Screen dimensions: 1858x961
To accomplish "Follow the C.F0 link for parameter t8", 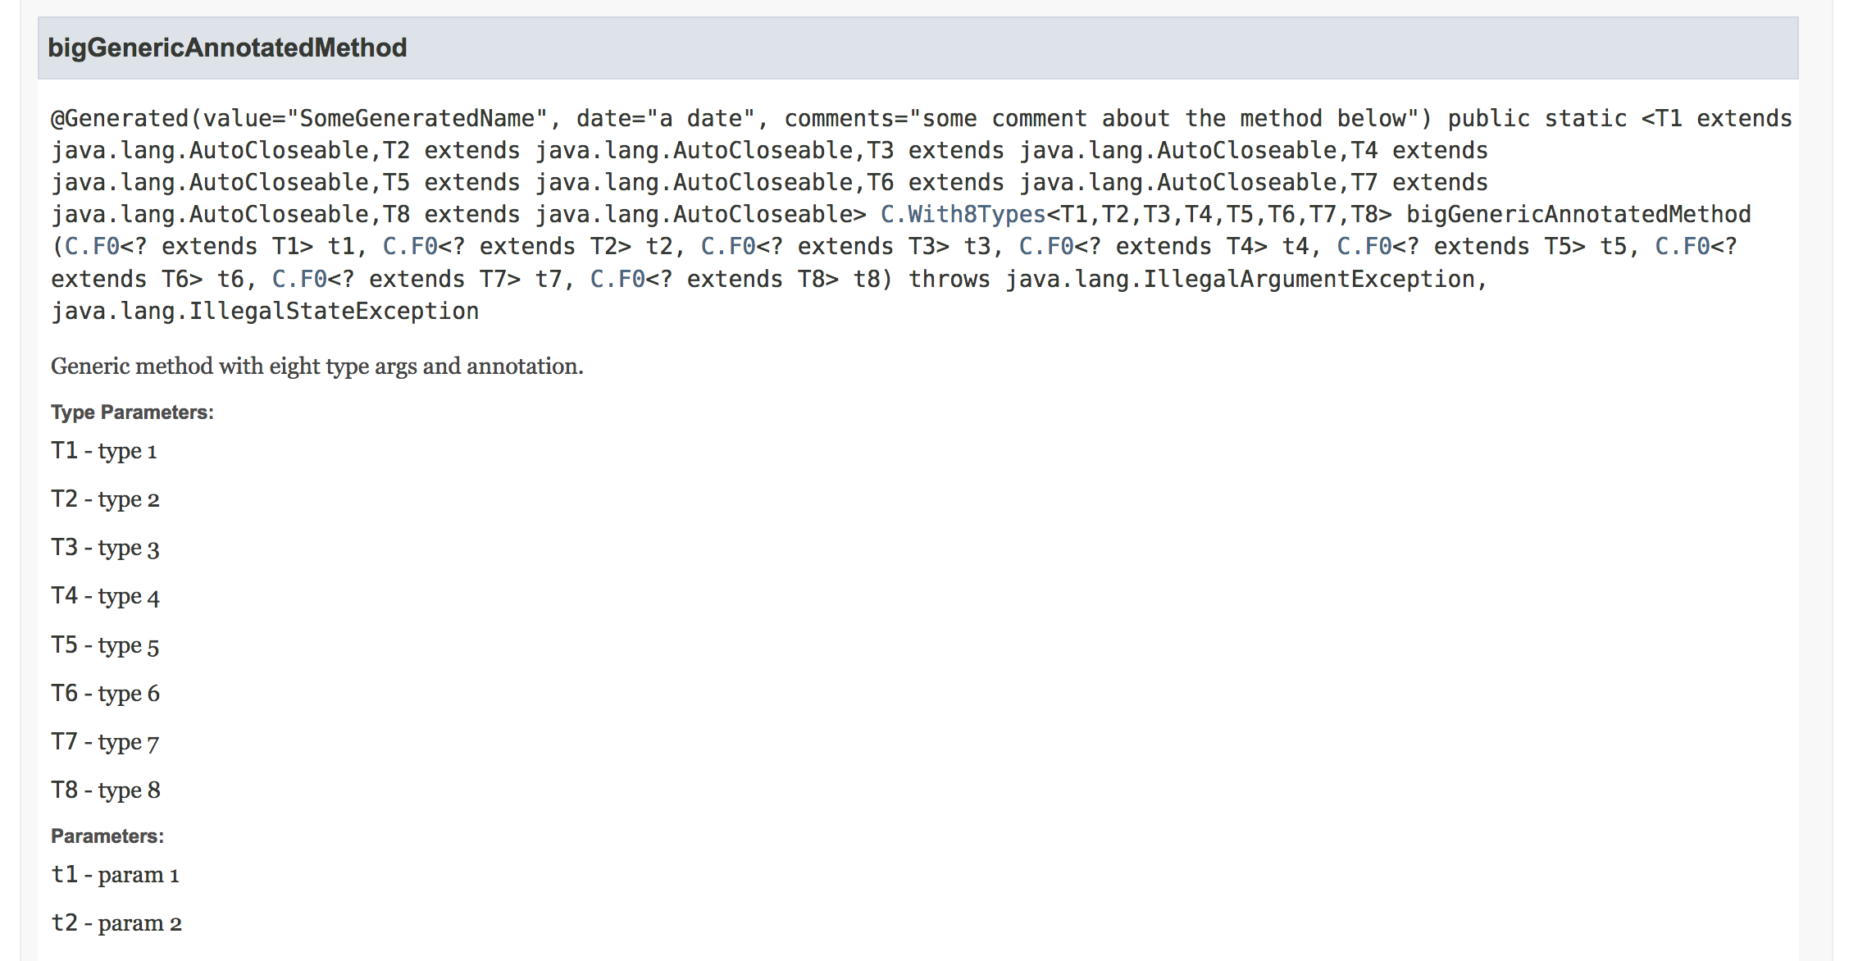I will (617, 280).
